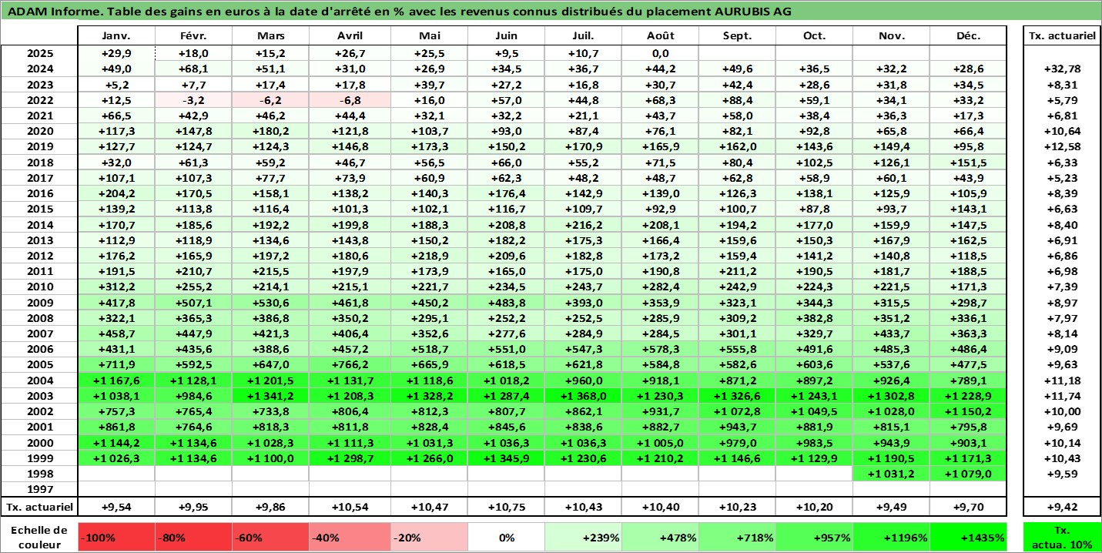The width and height of the screenshot is (1102, 553).
Task: Select Déc. Tx. actuariel value +9,70
Action: [x=969, y=507]
